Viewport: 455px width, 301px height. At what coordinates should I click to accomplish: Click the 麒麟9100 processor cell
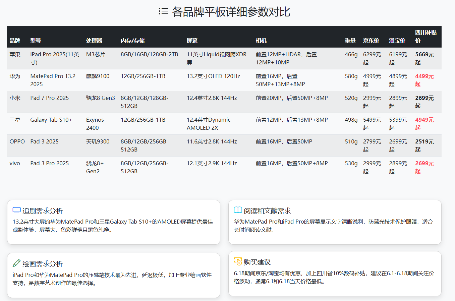pyautogui.click(x=98, y=76)
